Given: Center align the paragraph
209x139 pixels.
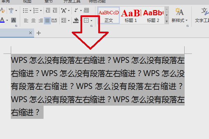Looking at the screenshot, I should 33,21.
